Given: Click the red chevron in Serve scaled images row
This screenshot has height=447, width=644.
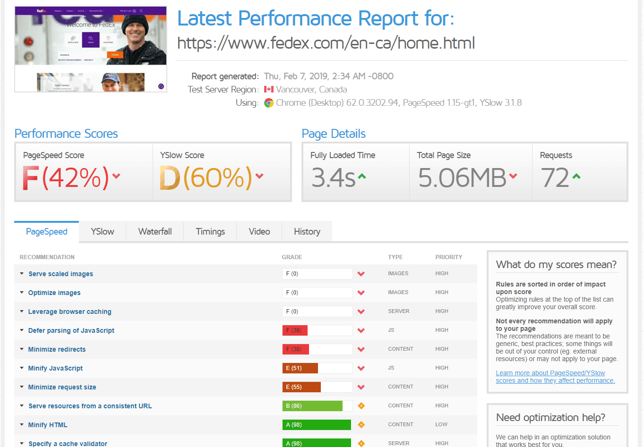Looking at the screenshot, I should (x=361, y=274).
